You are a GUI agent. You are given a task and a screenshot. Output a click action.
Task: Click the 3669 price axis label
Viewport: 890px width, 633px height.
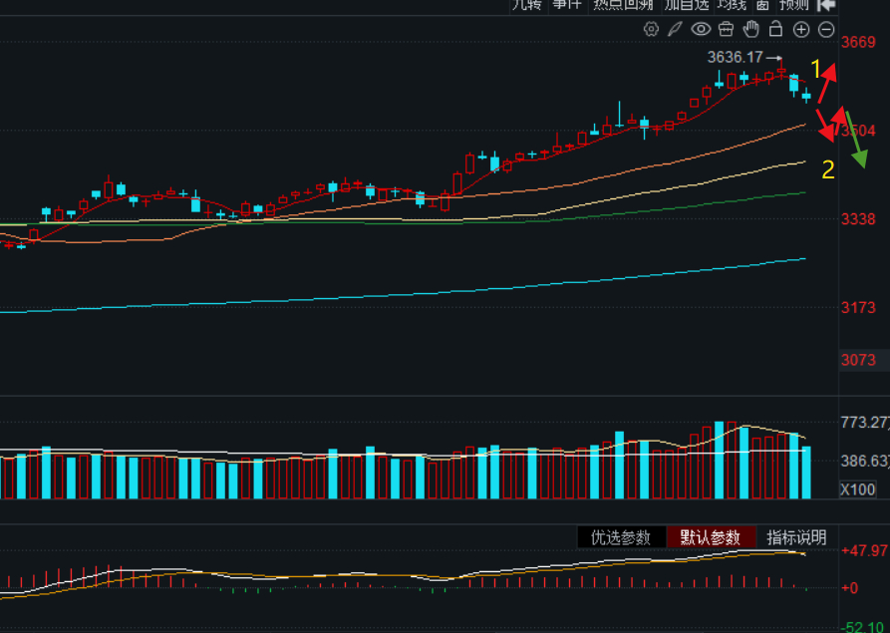(x=858, y=42)
